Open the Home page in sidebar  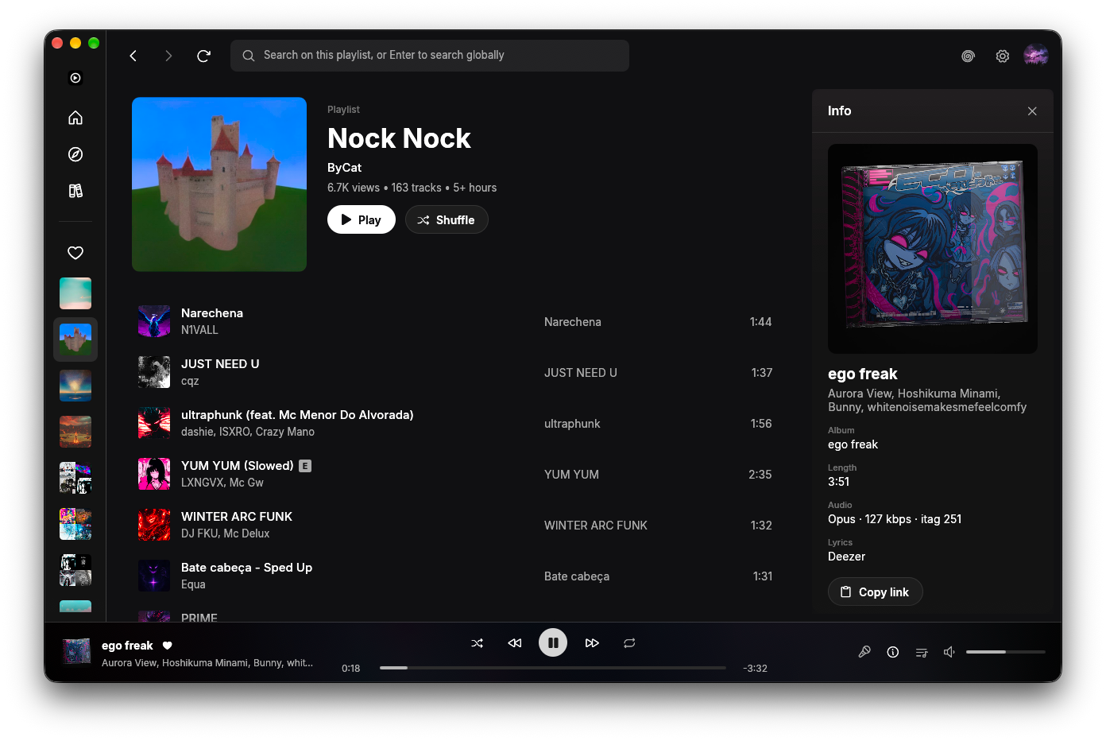coord(75,118)
